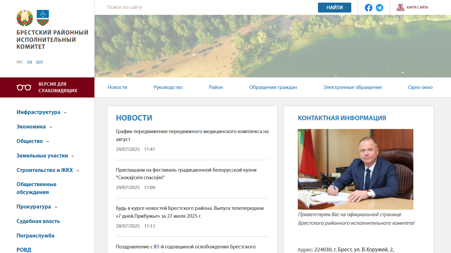451x253 pixels.
Task: Open the РОВД sidebar link
Action: point(24,250)
